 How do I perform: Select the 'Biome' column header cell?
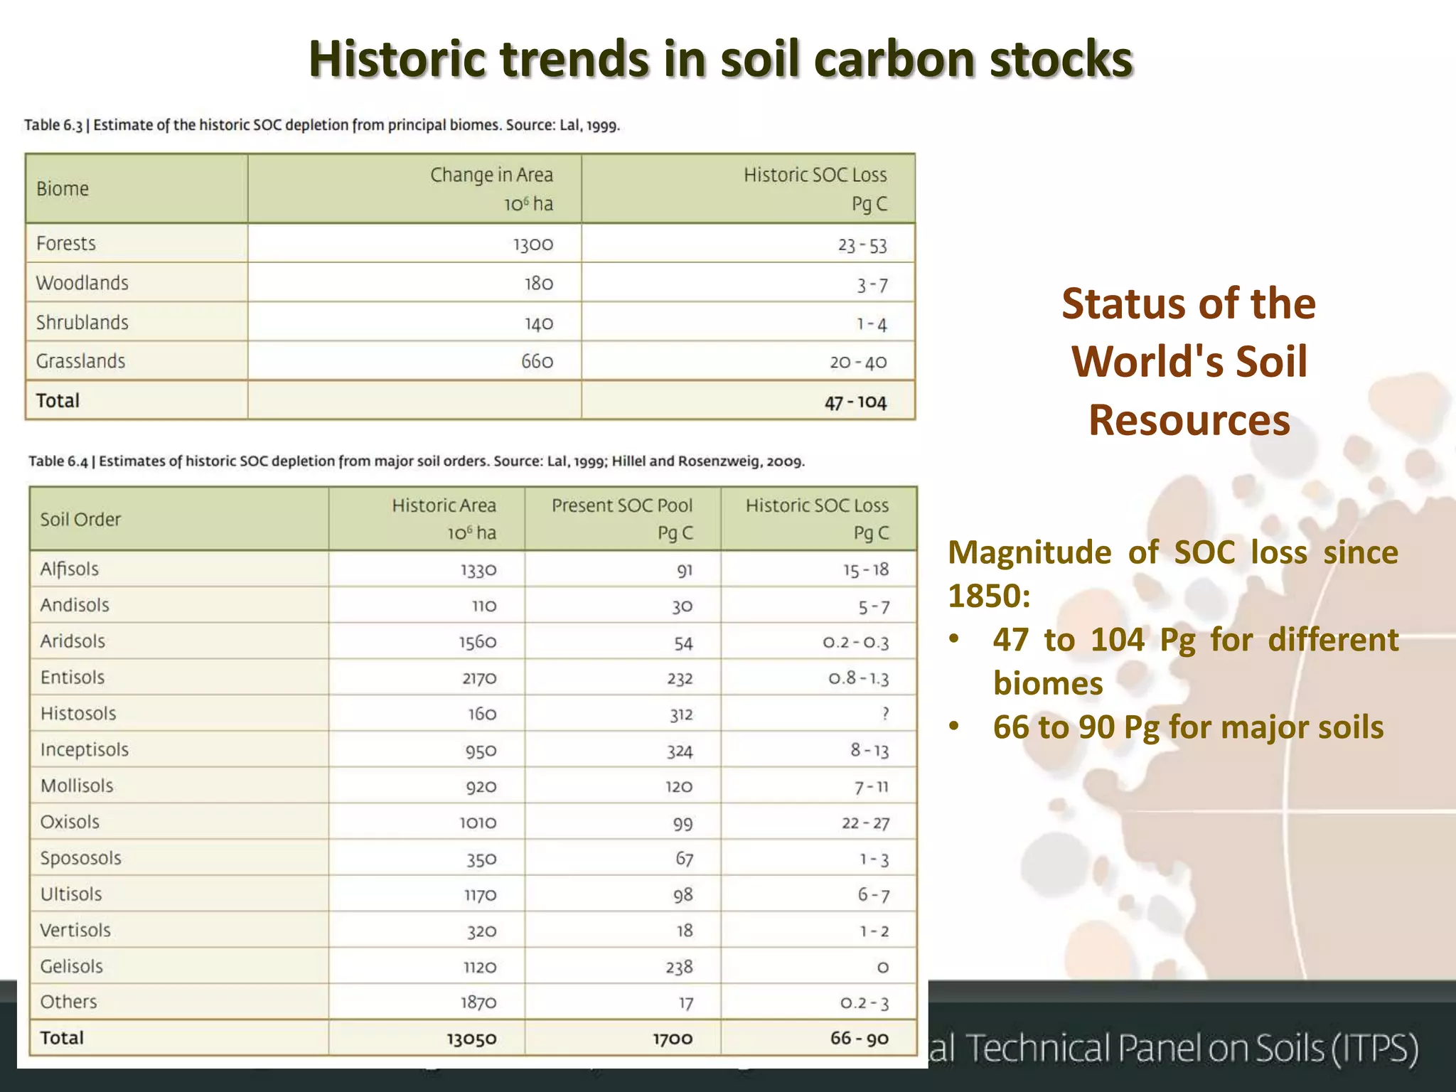(63, 188)
